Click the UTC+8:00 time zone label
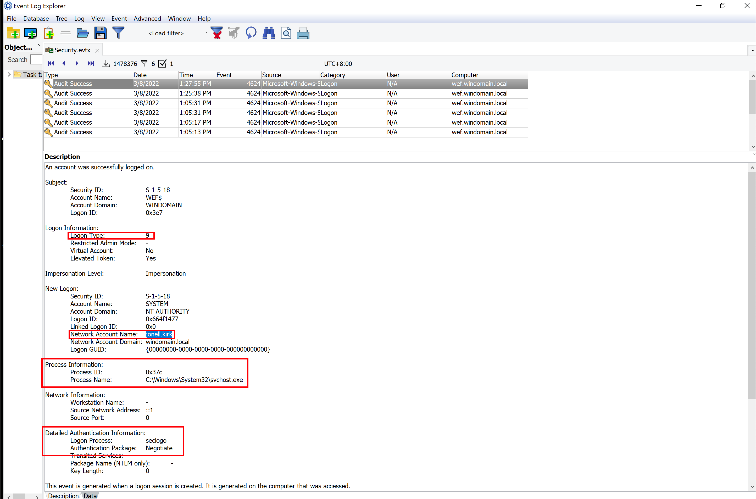The height and width of the screenshot is (499, 756). coord(338,64)
